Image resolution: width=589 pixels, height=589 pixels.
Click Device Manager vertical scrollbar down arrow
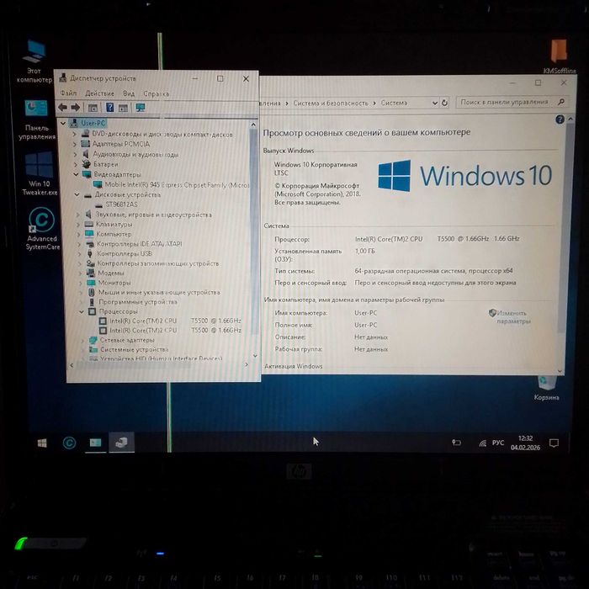tap(255, 355)
